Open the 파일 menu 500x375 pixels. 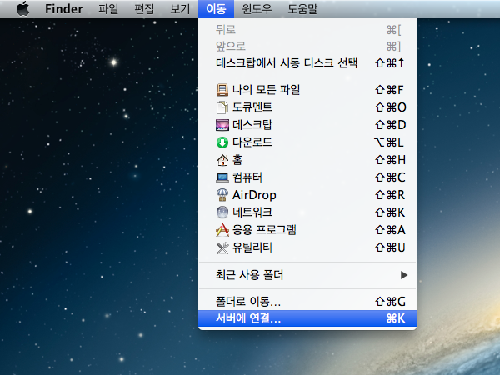[108, 9]
